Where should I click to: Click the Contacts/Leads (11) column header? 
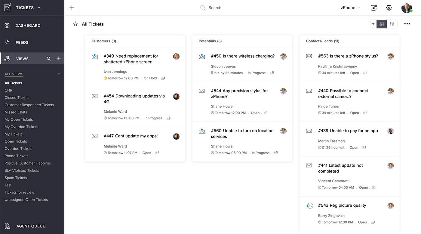pos(322,41)
